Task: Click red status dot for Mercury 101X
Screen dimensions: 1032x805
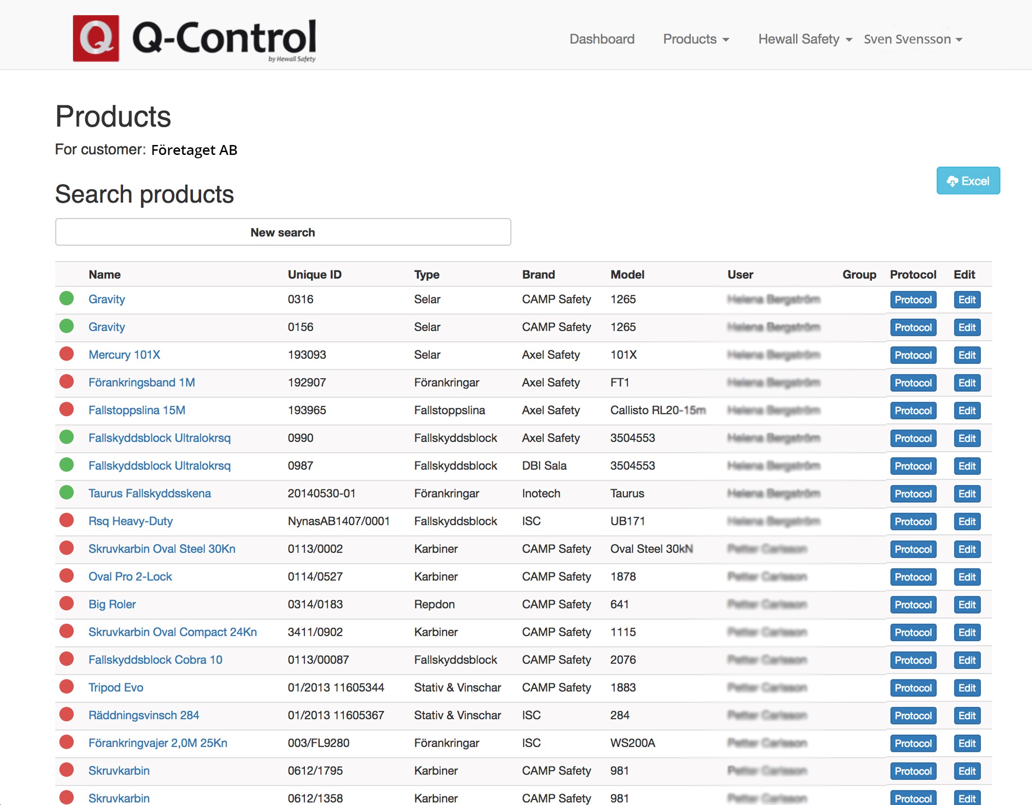Action: coord(67,354)
